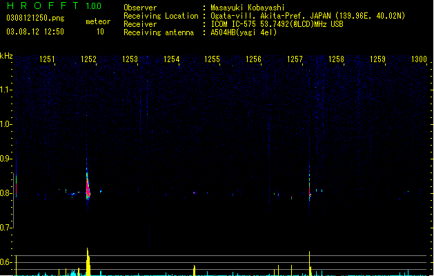Click the 0.8 kHz frequency axis label
The image size is (434, 276).
pyautogui.click(x=6, y=193)
